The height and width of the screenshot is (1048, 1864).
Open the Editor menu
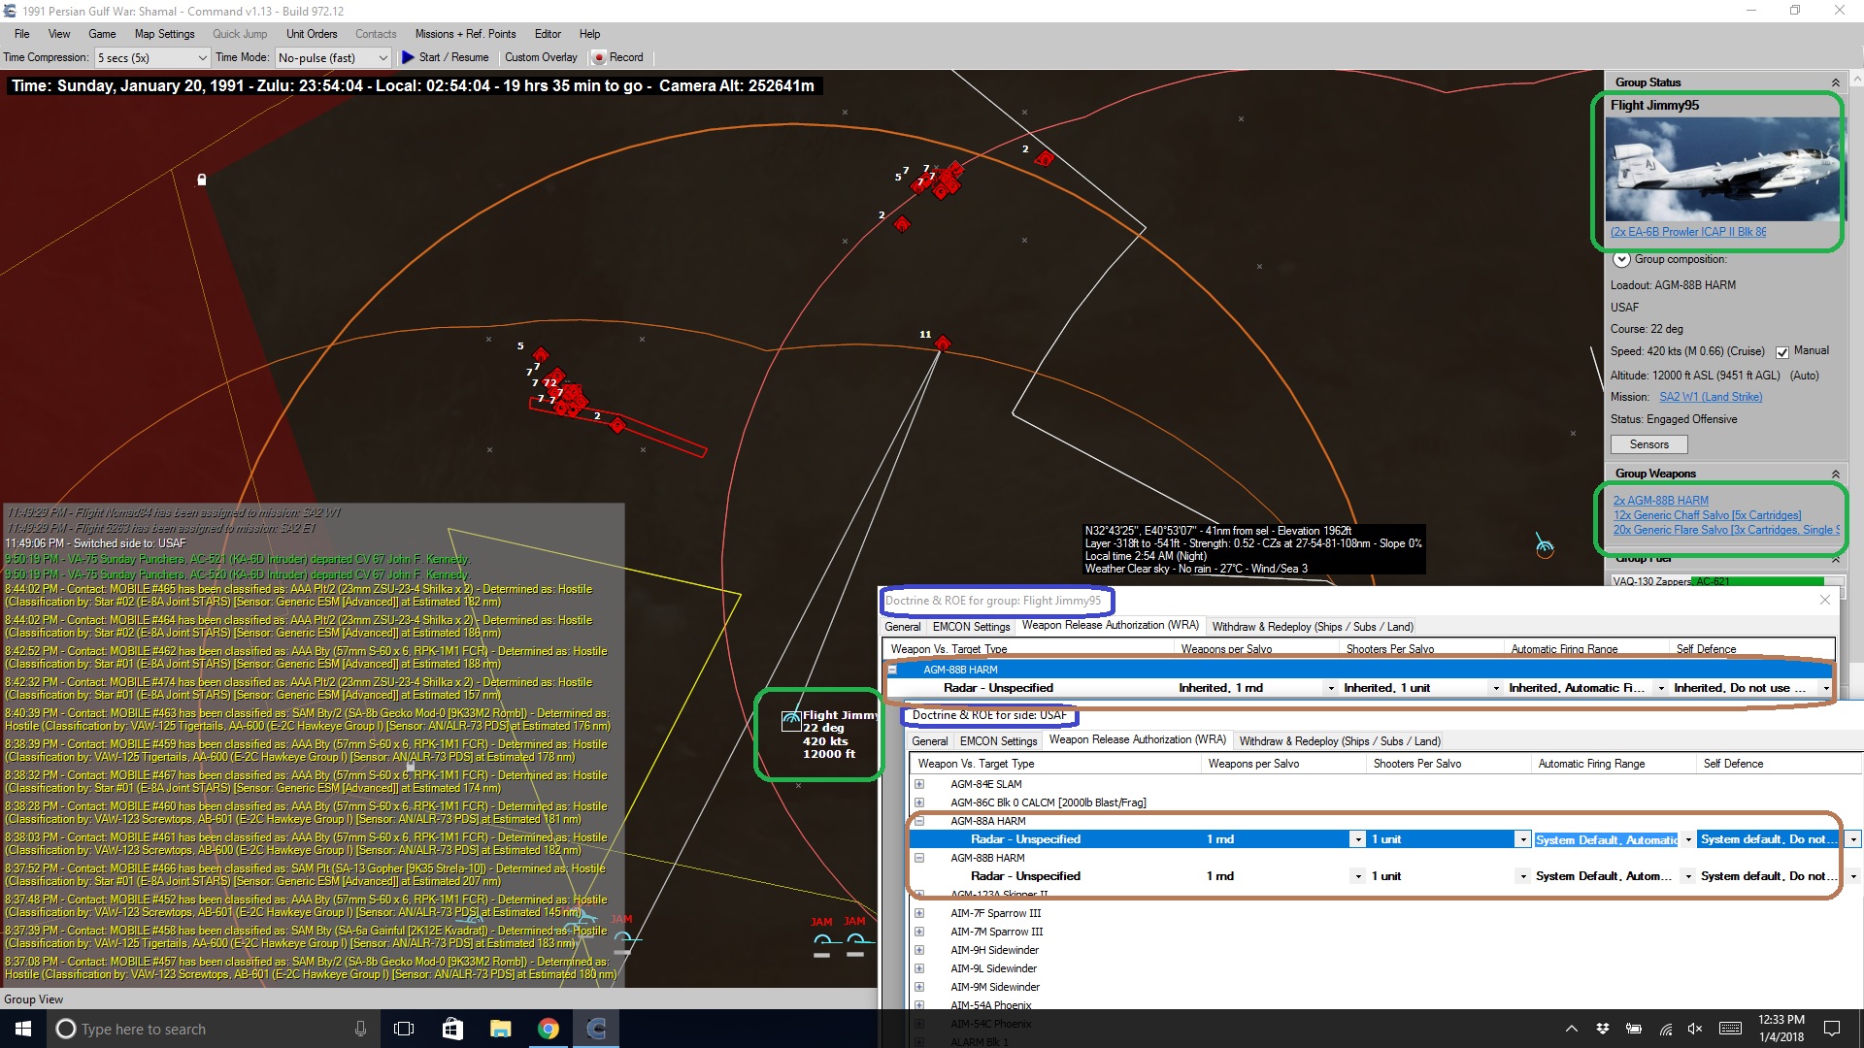pyautogui.click(x=548, y=34)
